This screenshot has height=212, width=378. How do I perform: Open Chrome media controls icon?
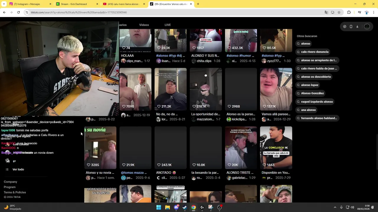coord(359,12)
